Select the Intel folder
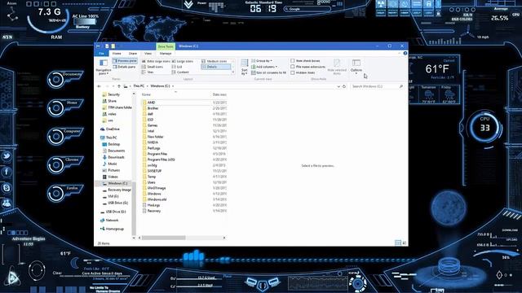 point(151,131)
